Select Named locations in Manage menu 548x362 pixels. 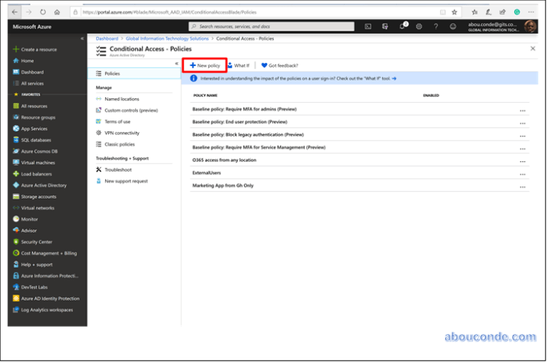121,99
